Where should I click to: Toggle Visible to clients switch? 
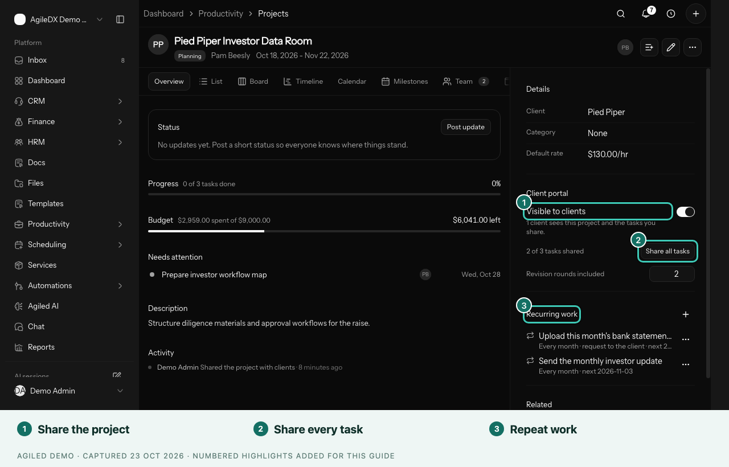[x=686, y=212]
